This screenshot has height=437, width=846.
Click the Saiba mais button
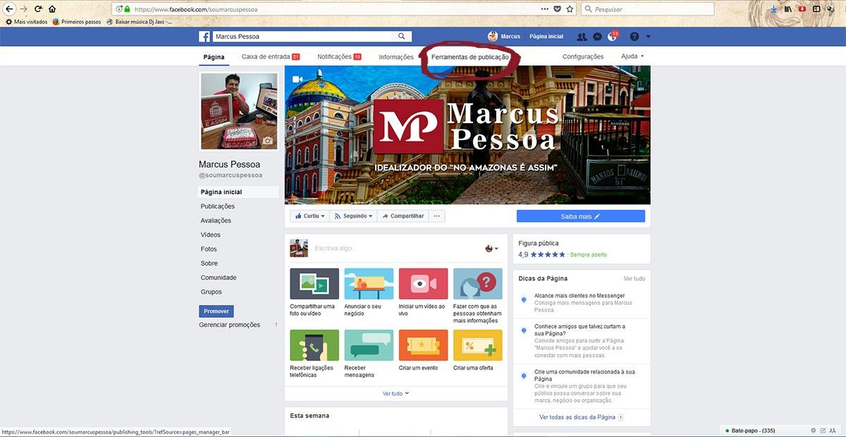pyautogui.click(x=580, y=217)
